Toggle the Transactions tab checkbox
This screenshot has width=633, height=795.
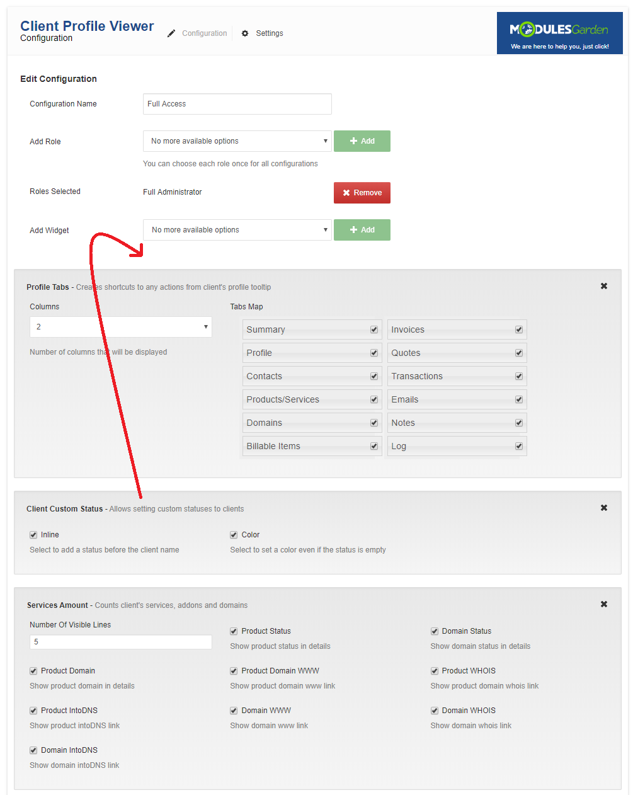click(519, 376)
